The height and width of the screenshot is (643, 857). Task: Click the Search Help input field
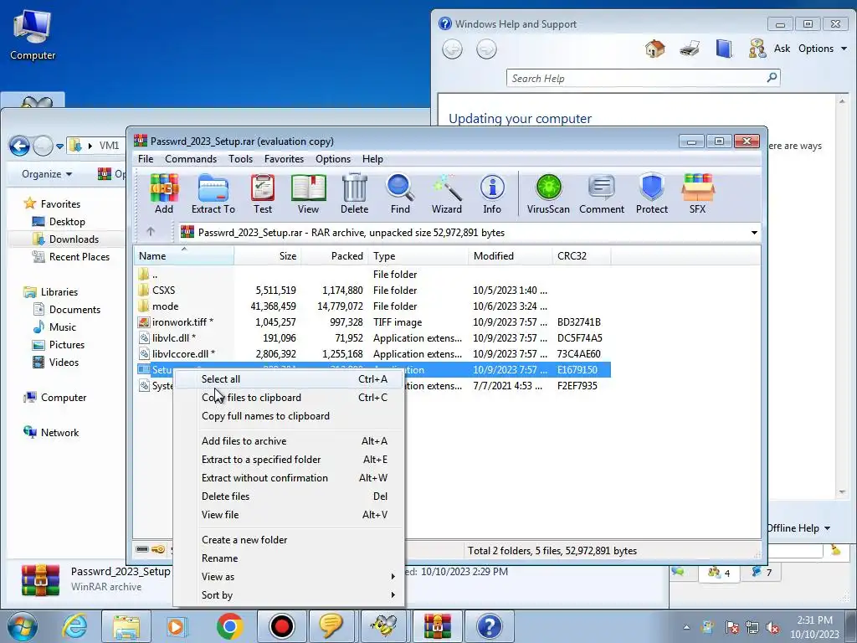click(x=637, y=78)
